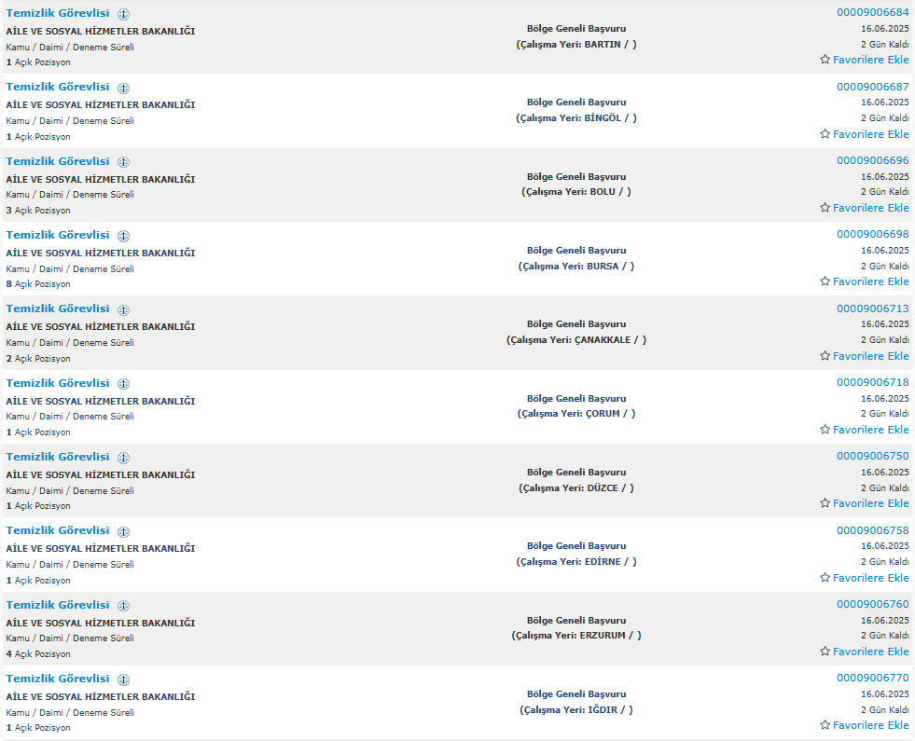Click the favorite star for the BURSA listing
The width and height of the screenshot is (915, 741).
[825, 281]
